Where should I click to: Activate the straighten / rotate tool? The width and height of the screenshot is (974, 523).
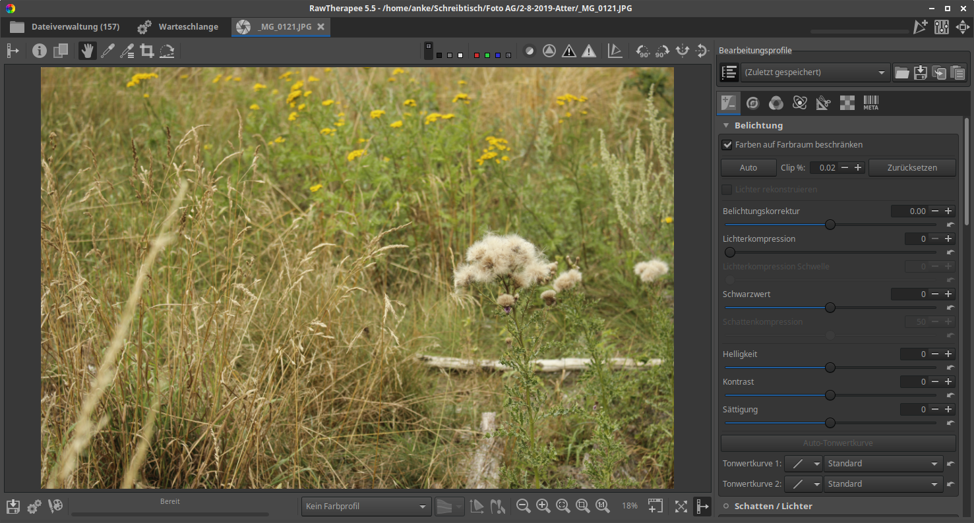167,51
